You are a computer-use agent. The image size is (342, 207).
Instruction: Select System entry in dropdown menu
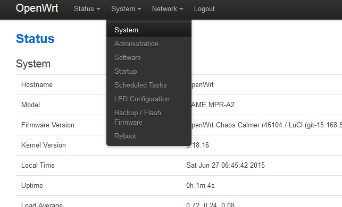coord(149,30)
